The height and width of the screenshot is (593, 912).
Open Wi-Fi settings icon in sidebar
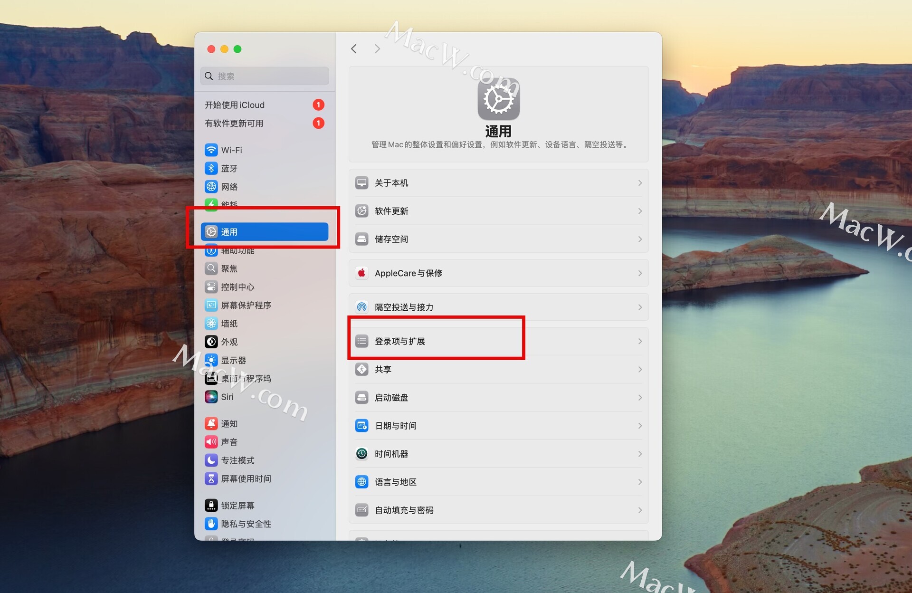(211, 150)
